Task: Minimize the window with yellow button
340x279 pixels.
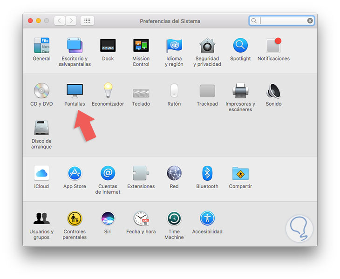Action: tap(38, 21)
